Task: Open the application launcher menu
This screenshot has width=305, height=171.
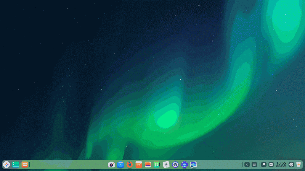Action: tap(7, 165)
